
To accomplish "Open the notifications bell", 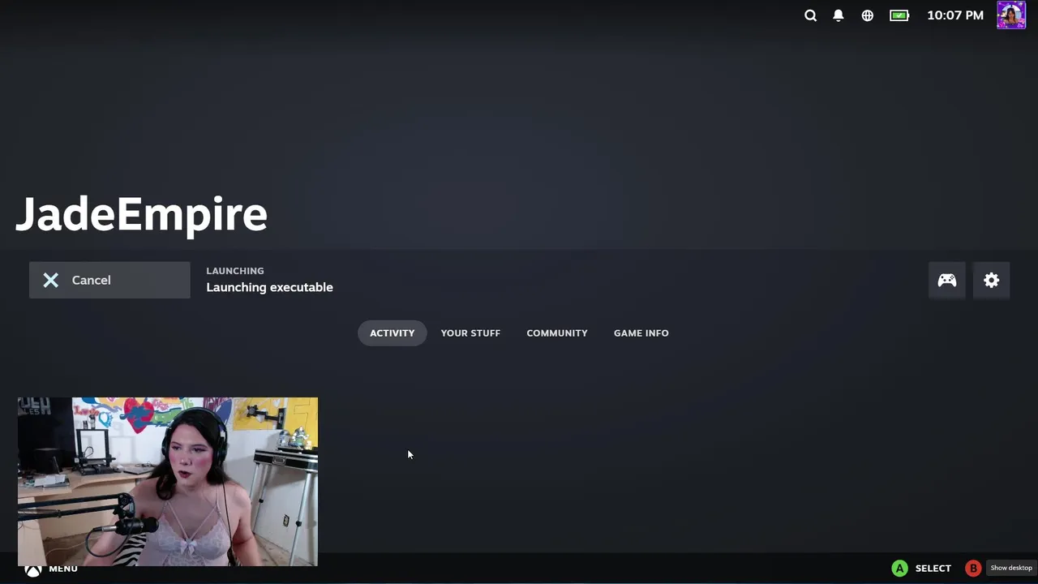I will pyautogui.click(x=839, y=15).
